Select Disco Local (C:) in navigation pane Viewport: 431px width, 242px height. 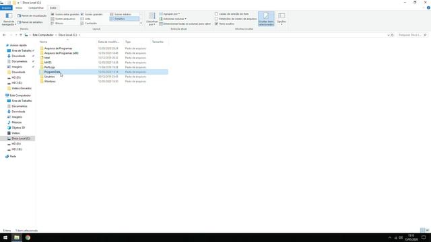(21, 138)
